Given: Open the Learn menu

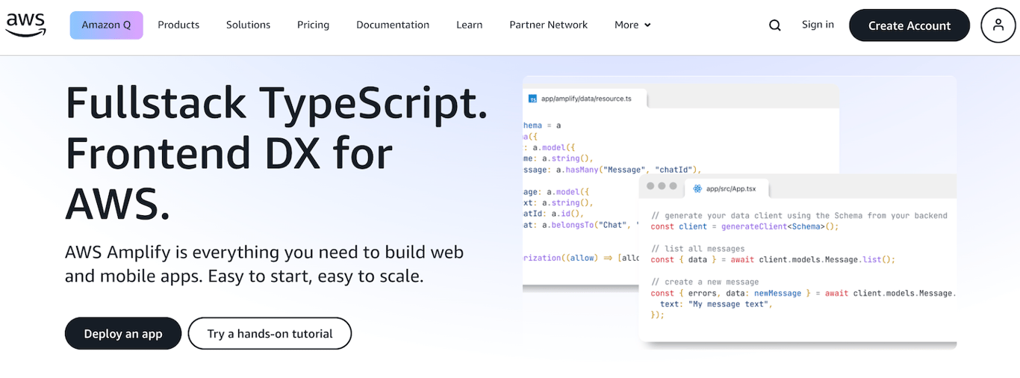Looking at the screenshot, I should click(x=469, y=25).
